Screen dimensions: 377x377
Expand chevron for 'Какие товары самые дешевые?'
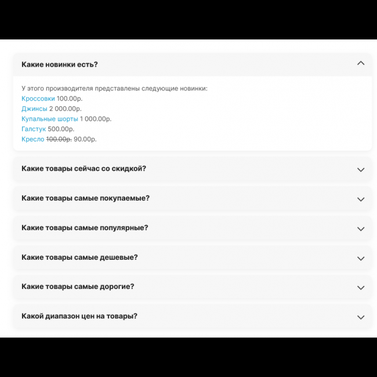pyautogui.click(x=361, y=258)
